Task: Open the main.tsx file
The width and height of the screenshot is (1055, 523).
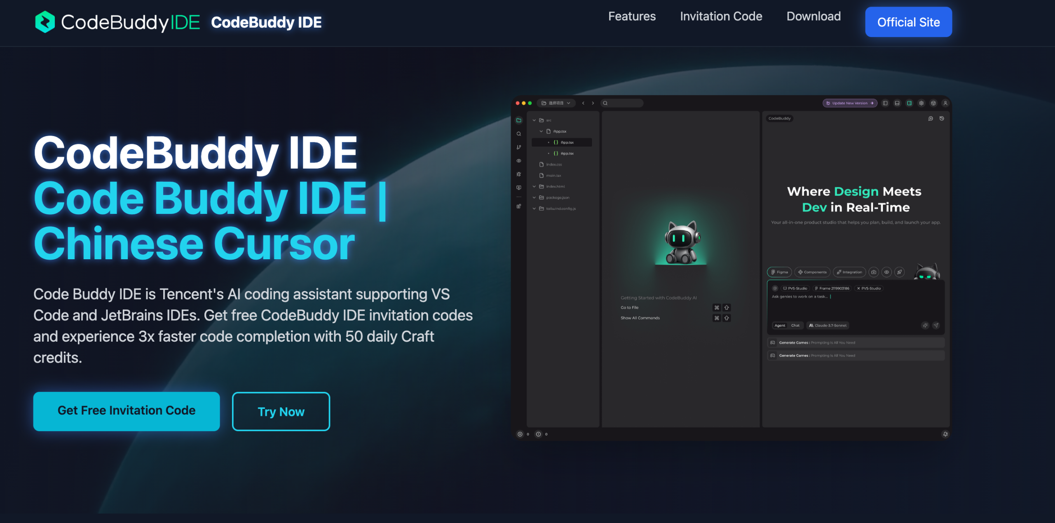Action: pyautogui.click(x=551, y=176)
